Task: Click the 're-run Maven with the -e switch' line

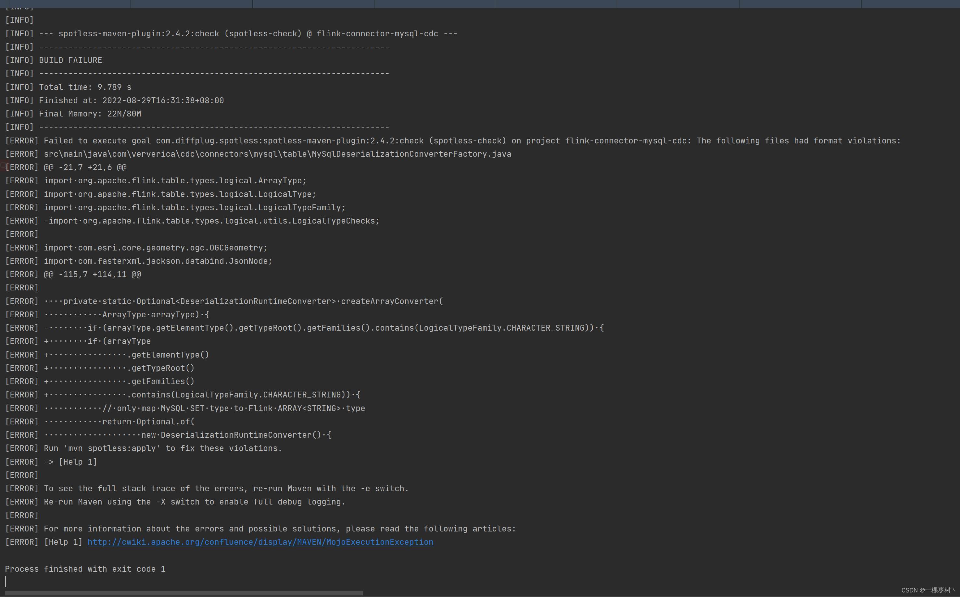Action: [x=207, y=488]
